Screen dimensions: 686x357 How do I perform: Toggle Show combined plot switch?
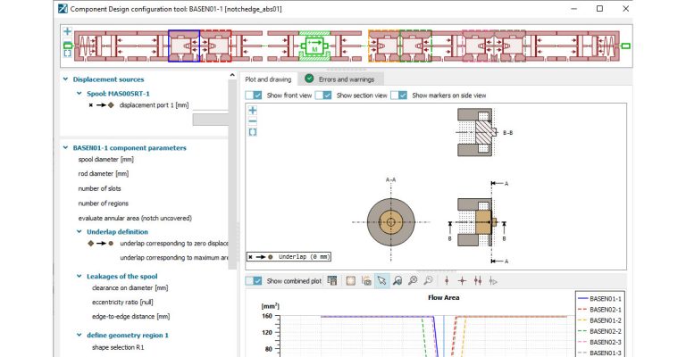[x=254, y=281]
